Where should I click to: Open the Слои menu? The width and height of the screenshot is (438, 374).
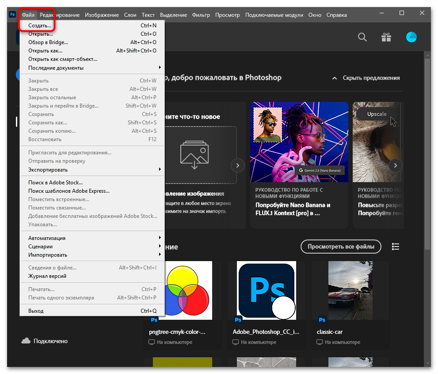click(x=130, y=15)
